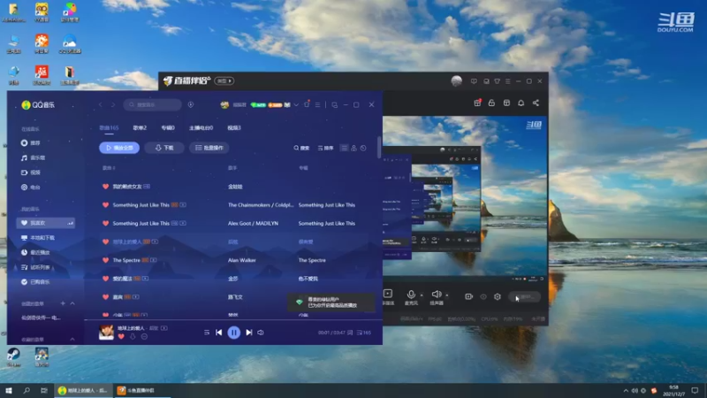This screenshot has height=398, width=707.
Task: Click the Batch Operations button
Action: click(x=209, y=148)
